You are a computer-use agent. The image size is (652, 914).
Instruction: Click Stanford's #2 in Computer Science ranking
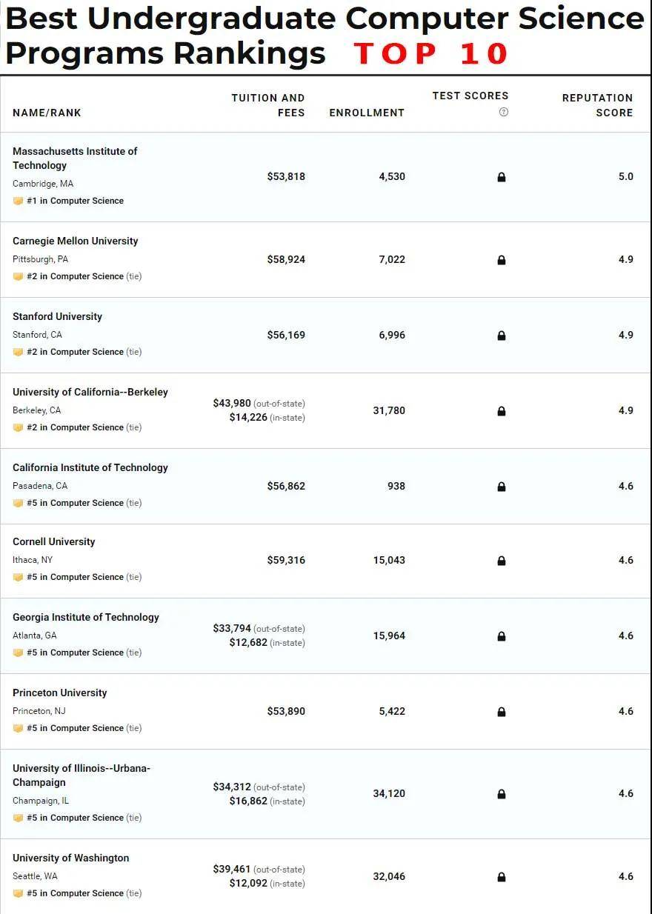pyautogui.click(x=75, y=352)
